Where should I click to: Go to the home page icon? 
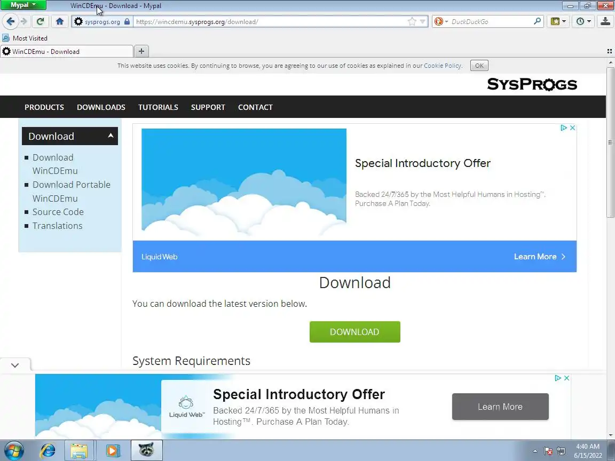(60, 21)
